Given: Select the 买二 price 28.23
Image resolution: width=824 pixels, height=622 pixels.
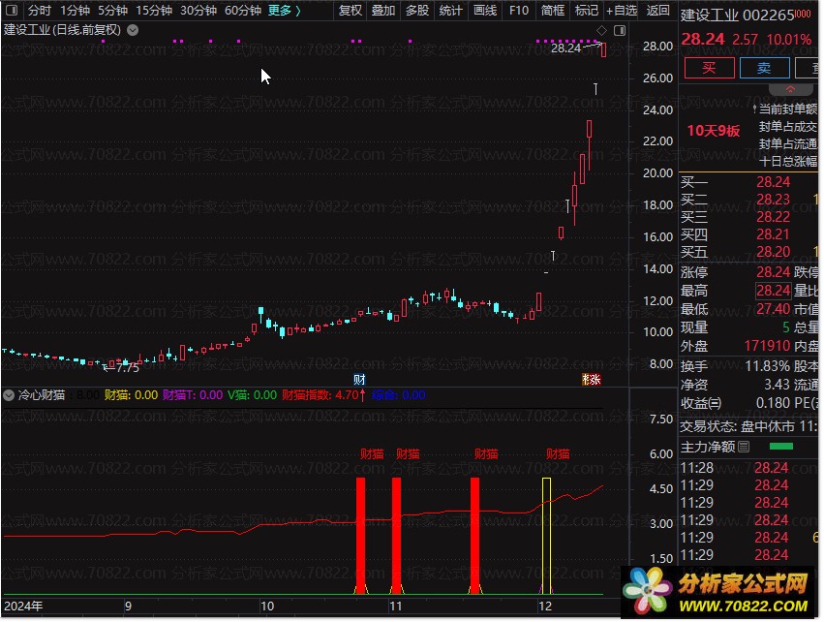Looking at the screenshot, I should pos(773,200).
